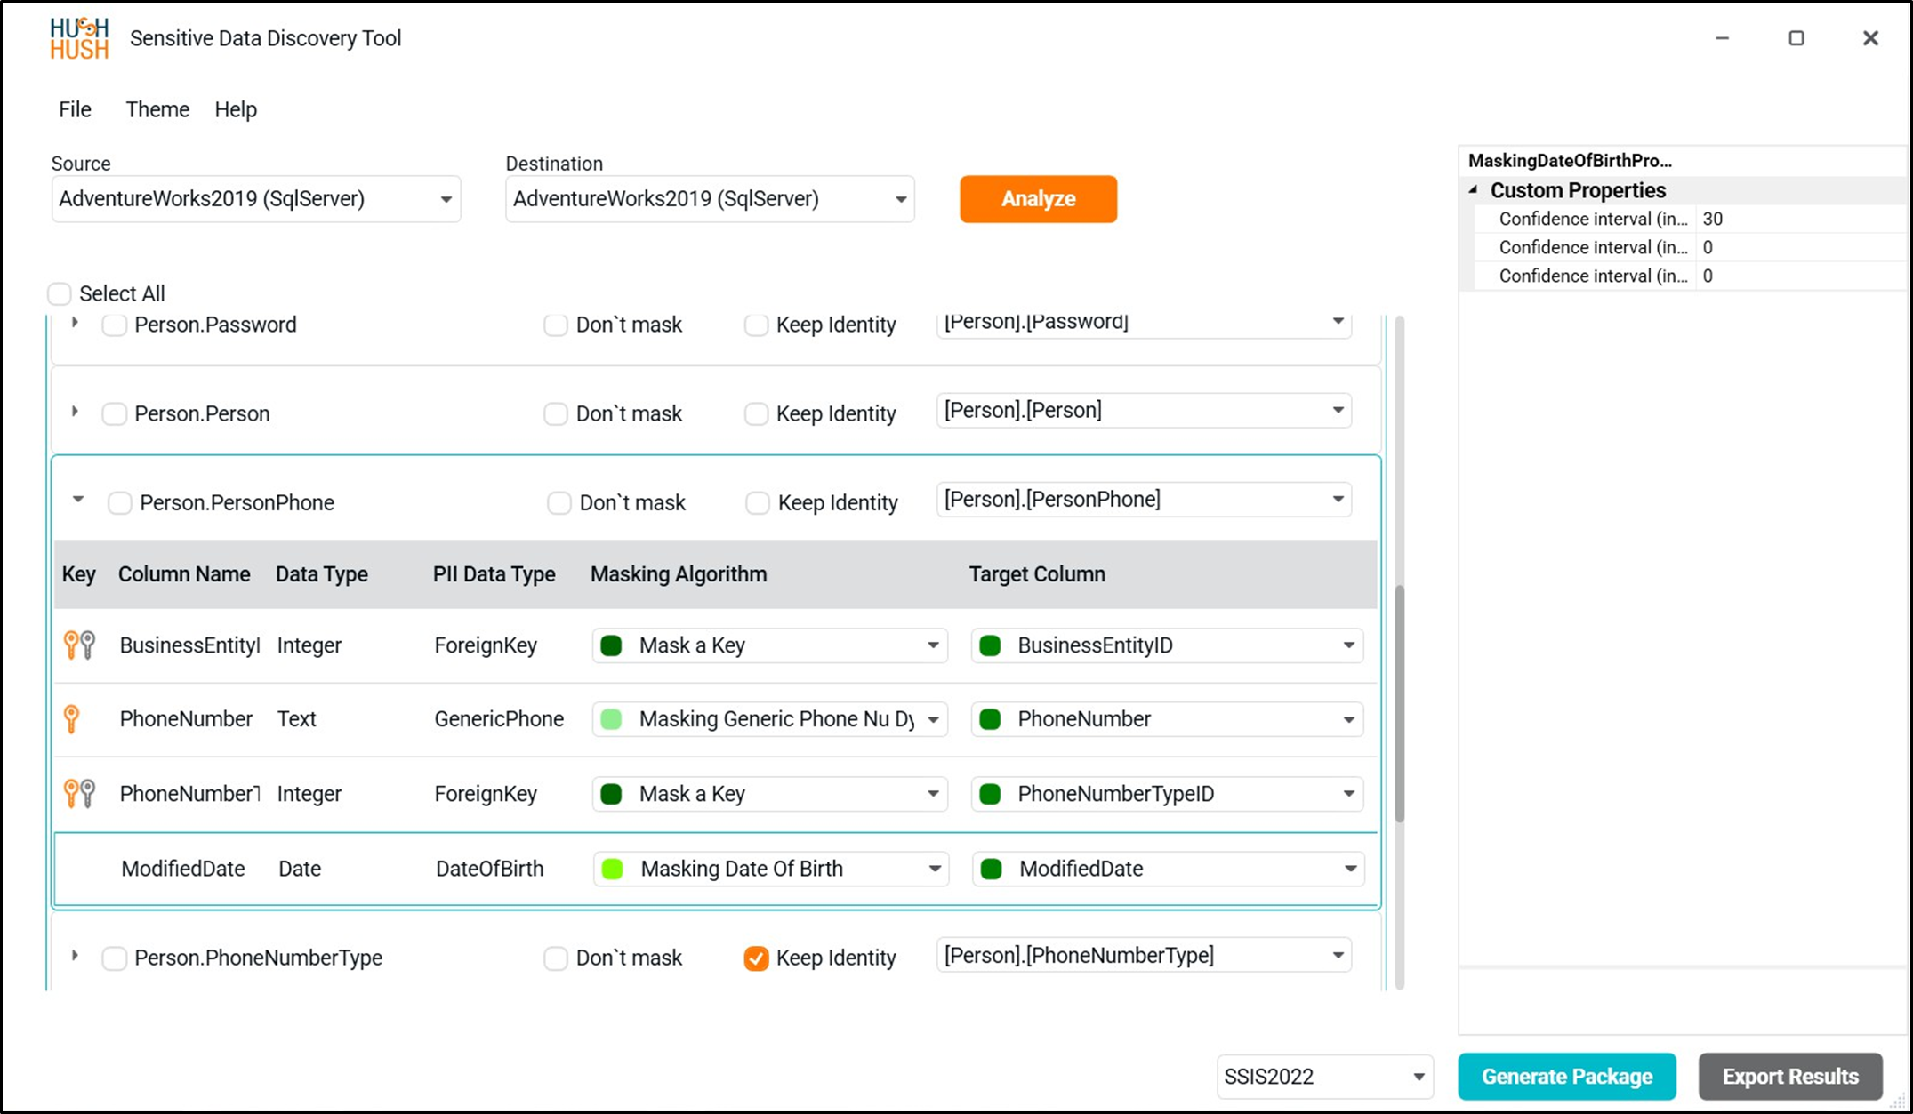Open the Source database dropdown
The image size is (1913, 1114).
(256, 199)
